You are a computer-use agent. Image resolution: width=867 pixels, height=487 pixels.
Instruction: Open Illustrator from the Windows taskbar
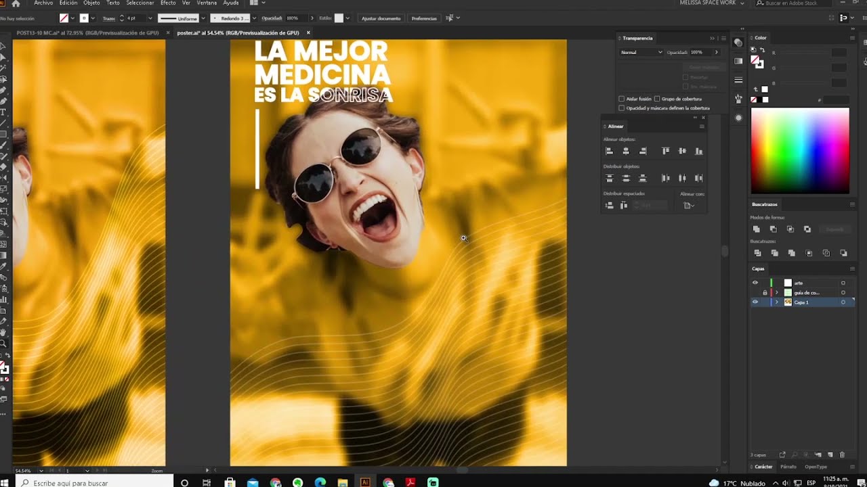pos(365,482)
